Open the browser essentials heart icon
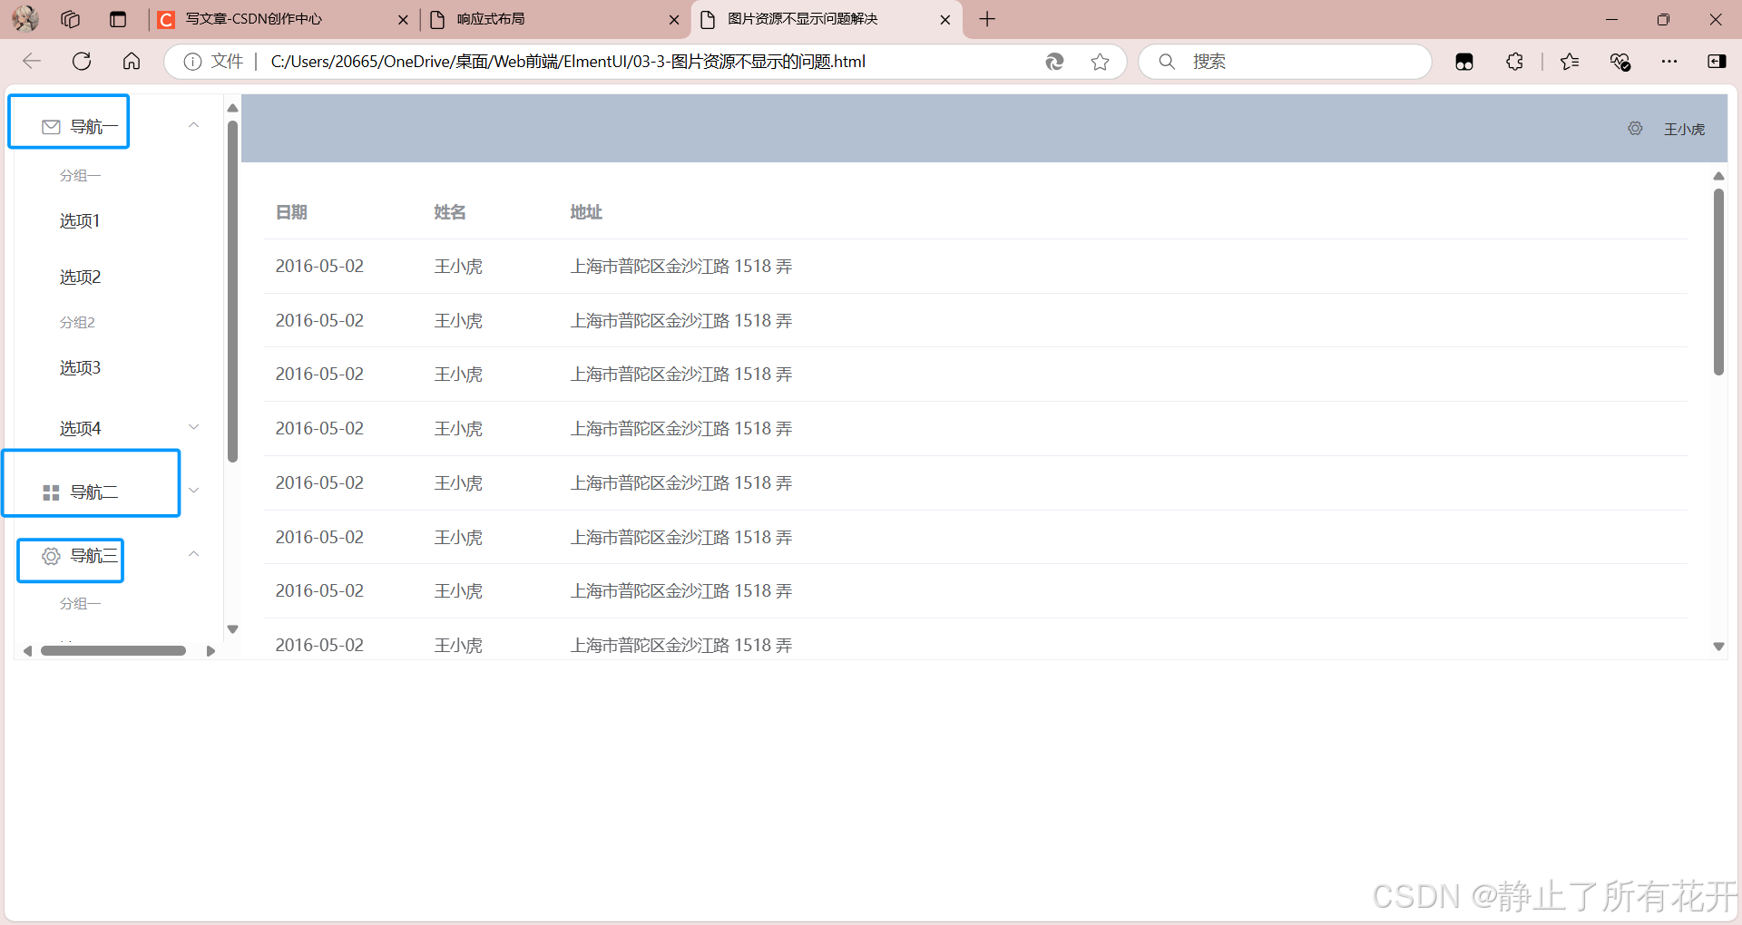 tap(1620, 62)
